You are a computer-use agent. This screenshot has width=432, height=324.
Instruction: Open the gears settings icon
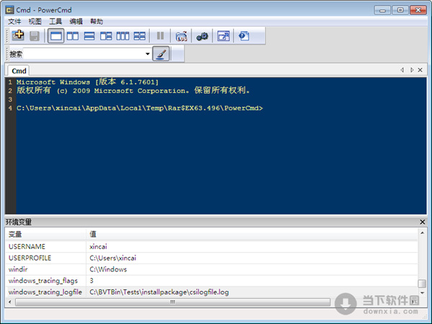(202, 36)
